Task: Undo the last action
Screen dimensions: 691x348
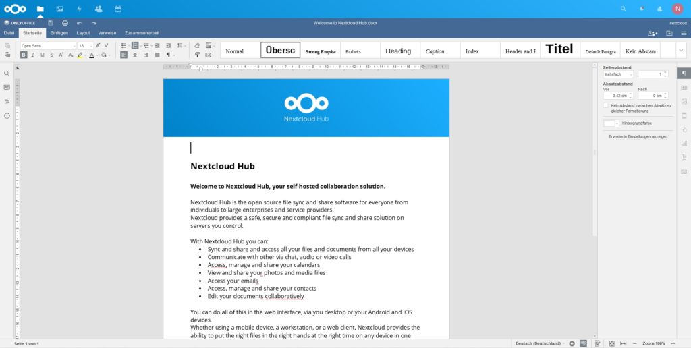Action: [x=80, y=23]
